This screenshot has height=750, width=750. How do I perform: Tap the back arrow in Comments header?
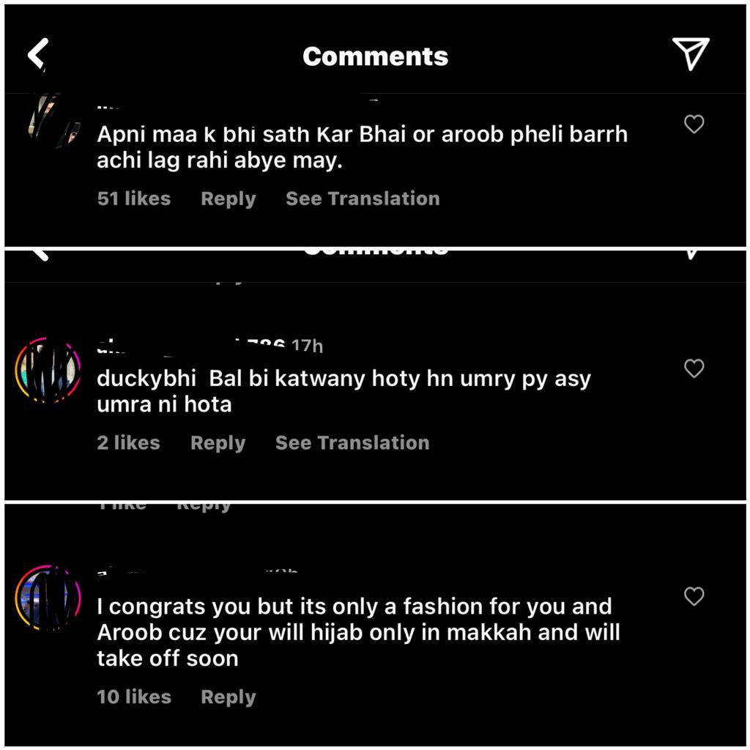(38, 53)
